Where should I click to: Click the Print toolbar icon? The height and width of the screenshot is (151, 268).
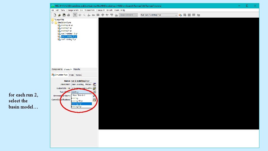(68, 15)
